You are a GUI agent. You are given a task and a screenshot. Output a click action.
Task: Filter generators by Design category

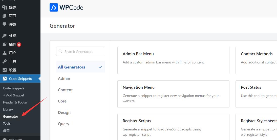pyautogui.click(x=64, y=112)
